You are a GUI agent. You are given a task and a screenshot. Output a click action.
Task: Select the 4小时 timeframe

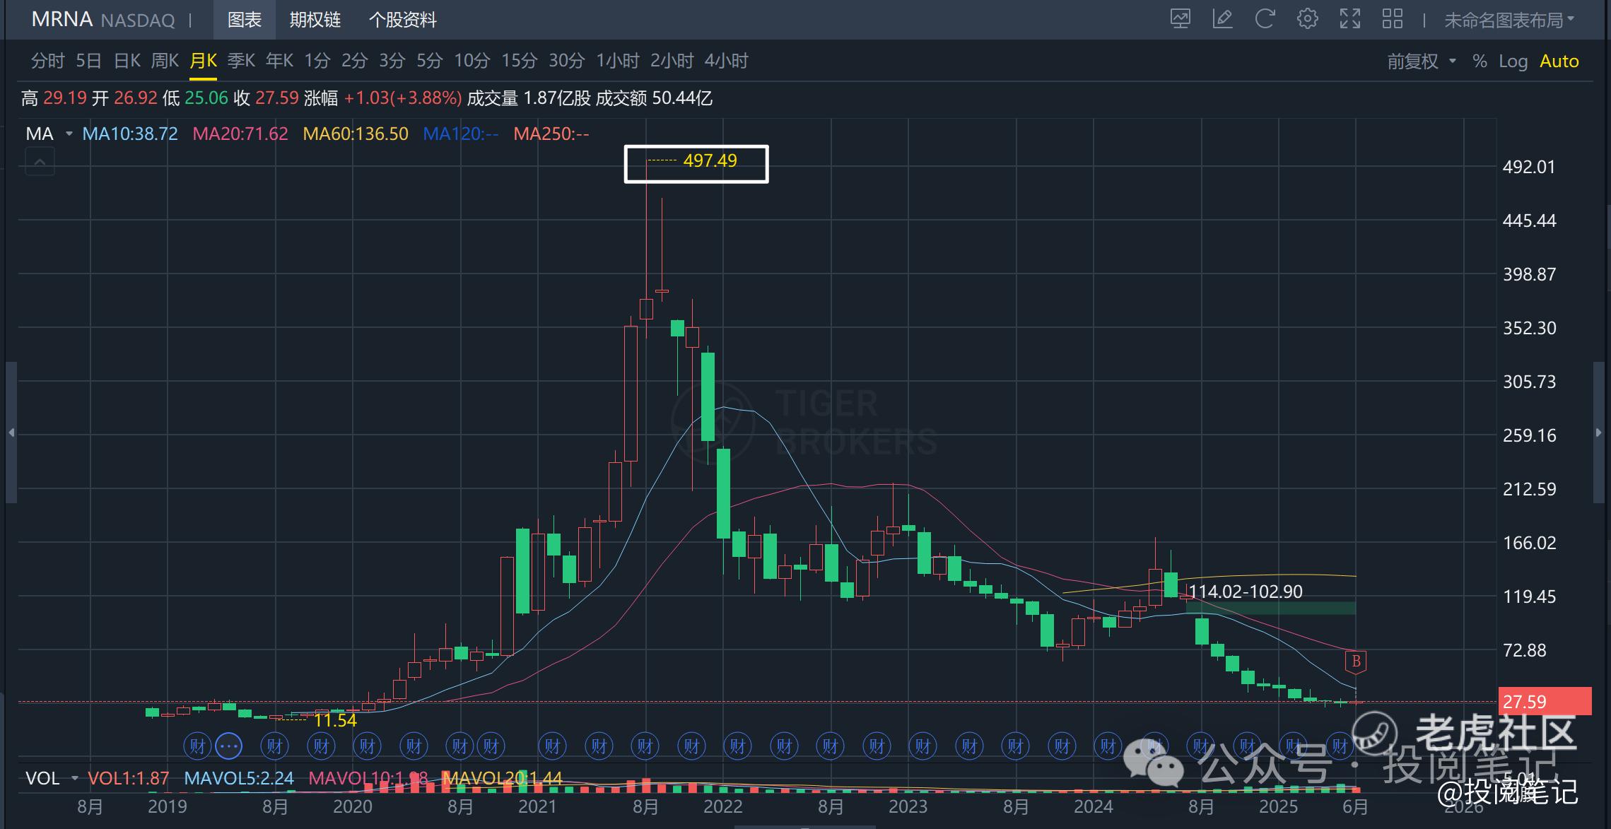tap(726, 61)
